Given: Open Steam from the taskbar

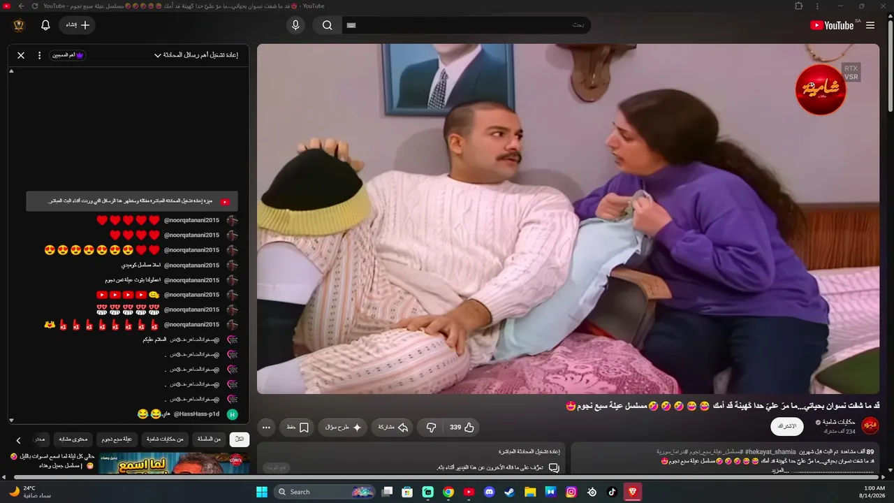Looking at the screenshot, I should tap(510, 492).
